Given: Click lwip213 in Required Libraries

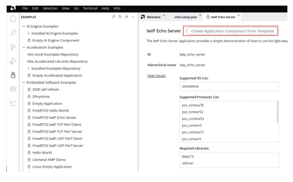Looking at the screenshot, I should click(x=188, y=157).
